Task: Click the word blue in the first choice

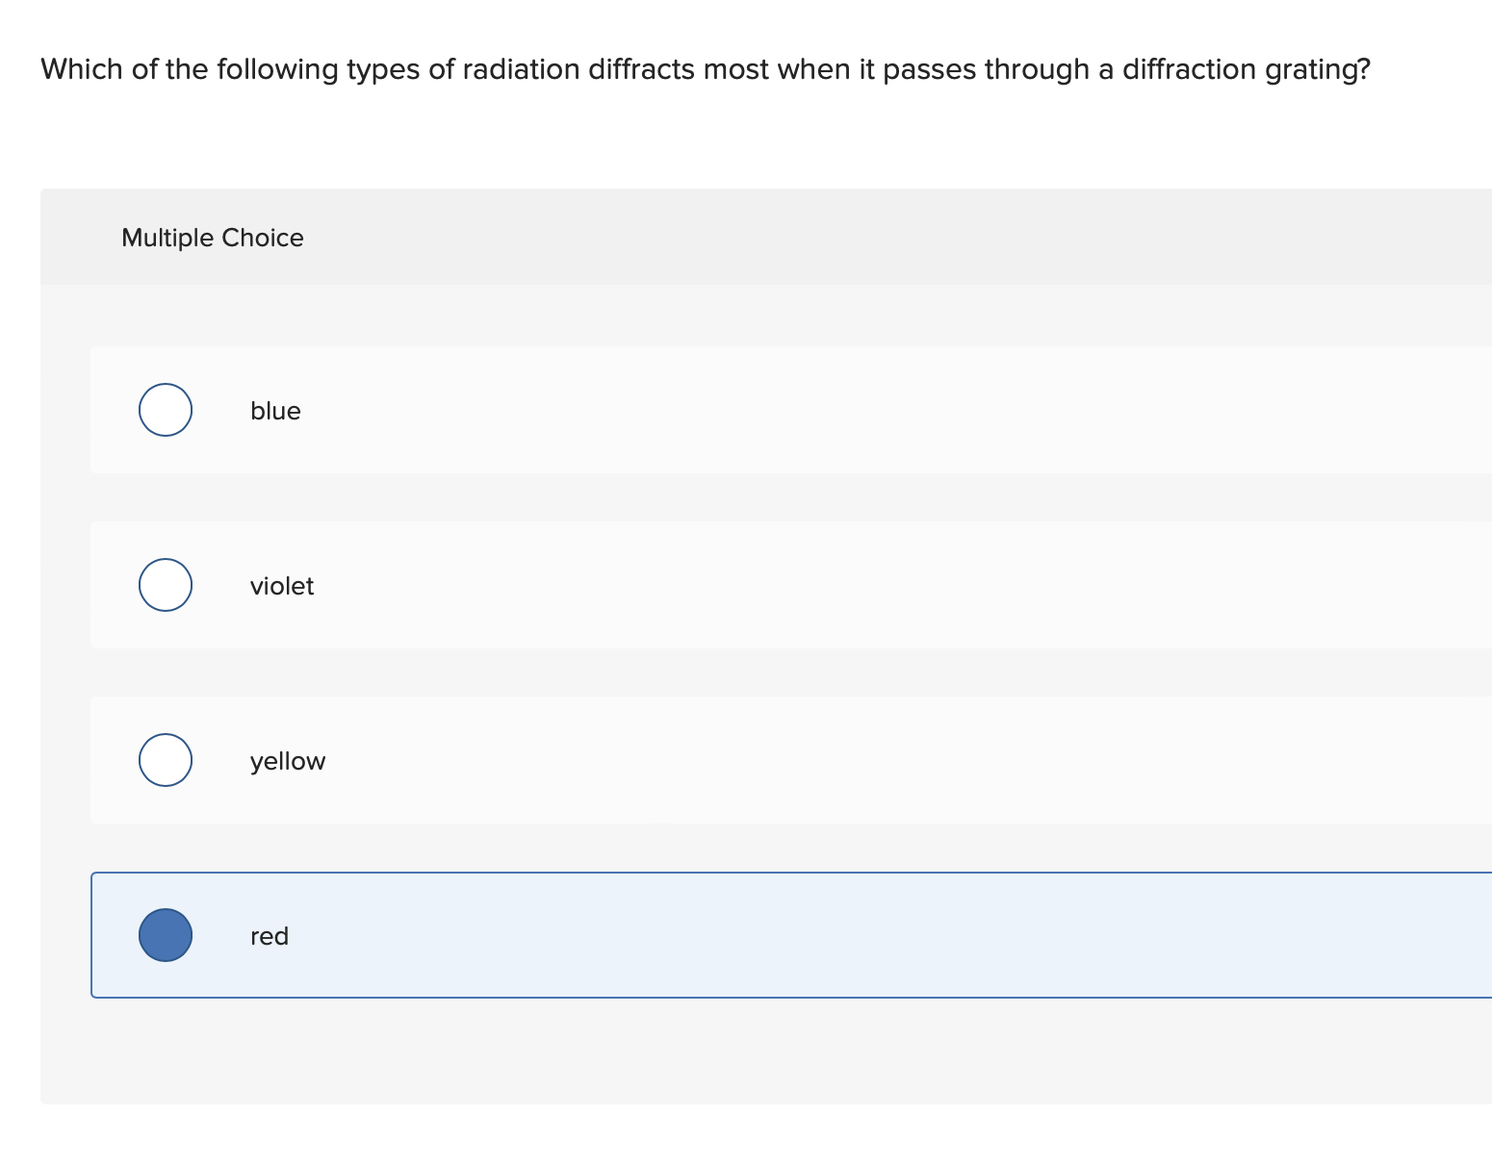Action: (x=275, y=410)
